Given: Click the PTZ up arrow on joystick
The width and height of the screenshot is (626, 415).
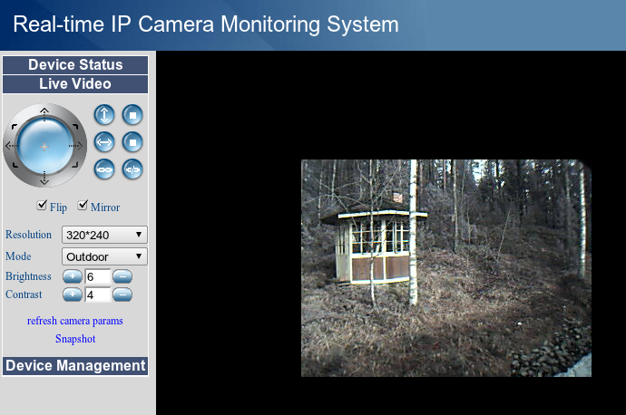Looking at the screenshot, I should tap(44, 111).
